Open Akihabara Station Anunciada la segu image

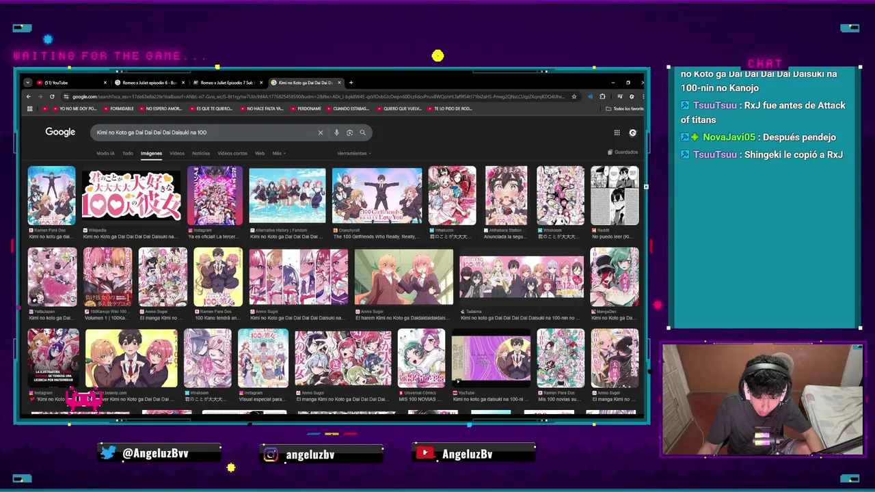[506, 195]
